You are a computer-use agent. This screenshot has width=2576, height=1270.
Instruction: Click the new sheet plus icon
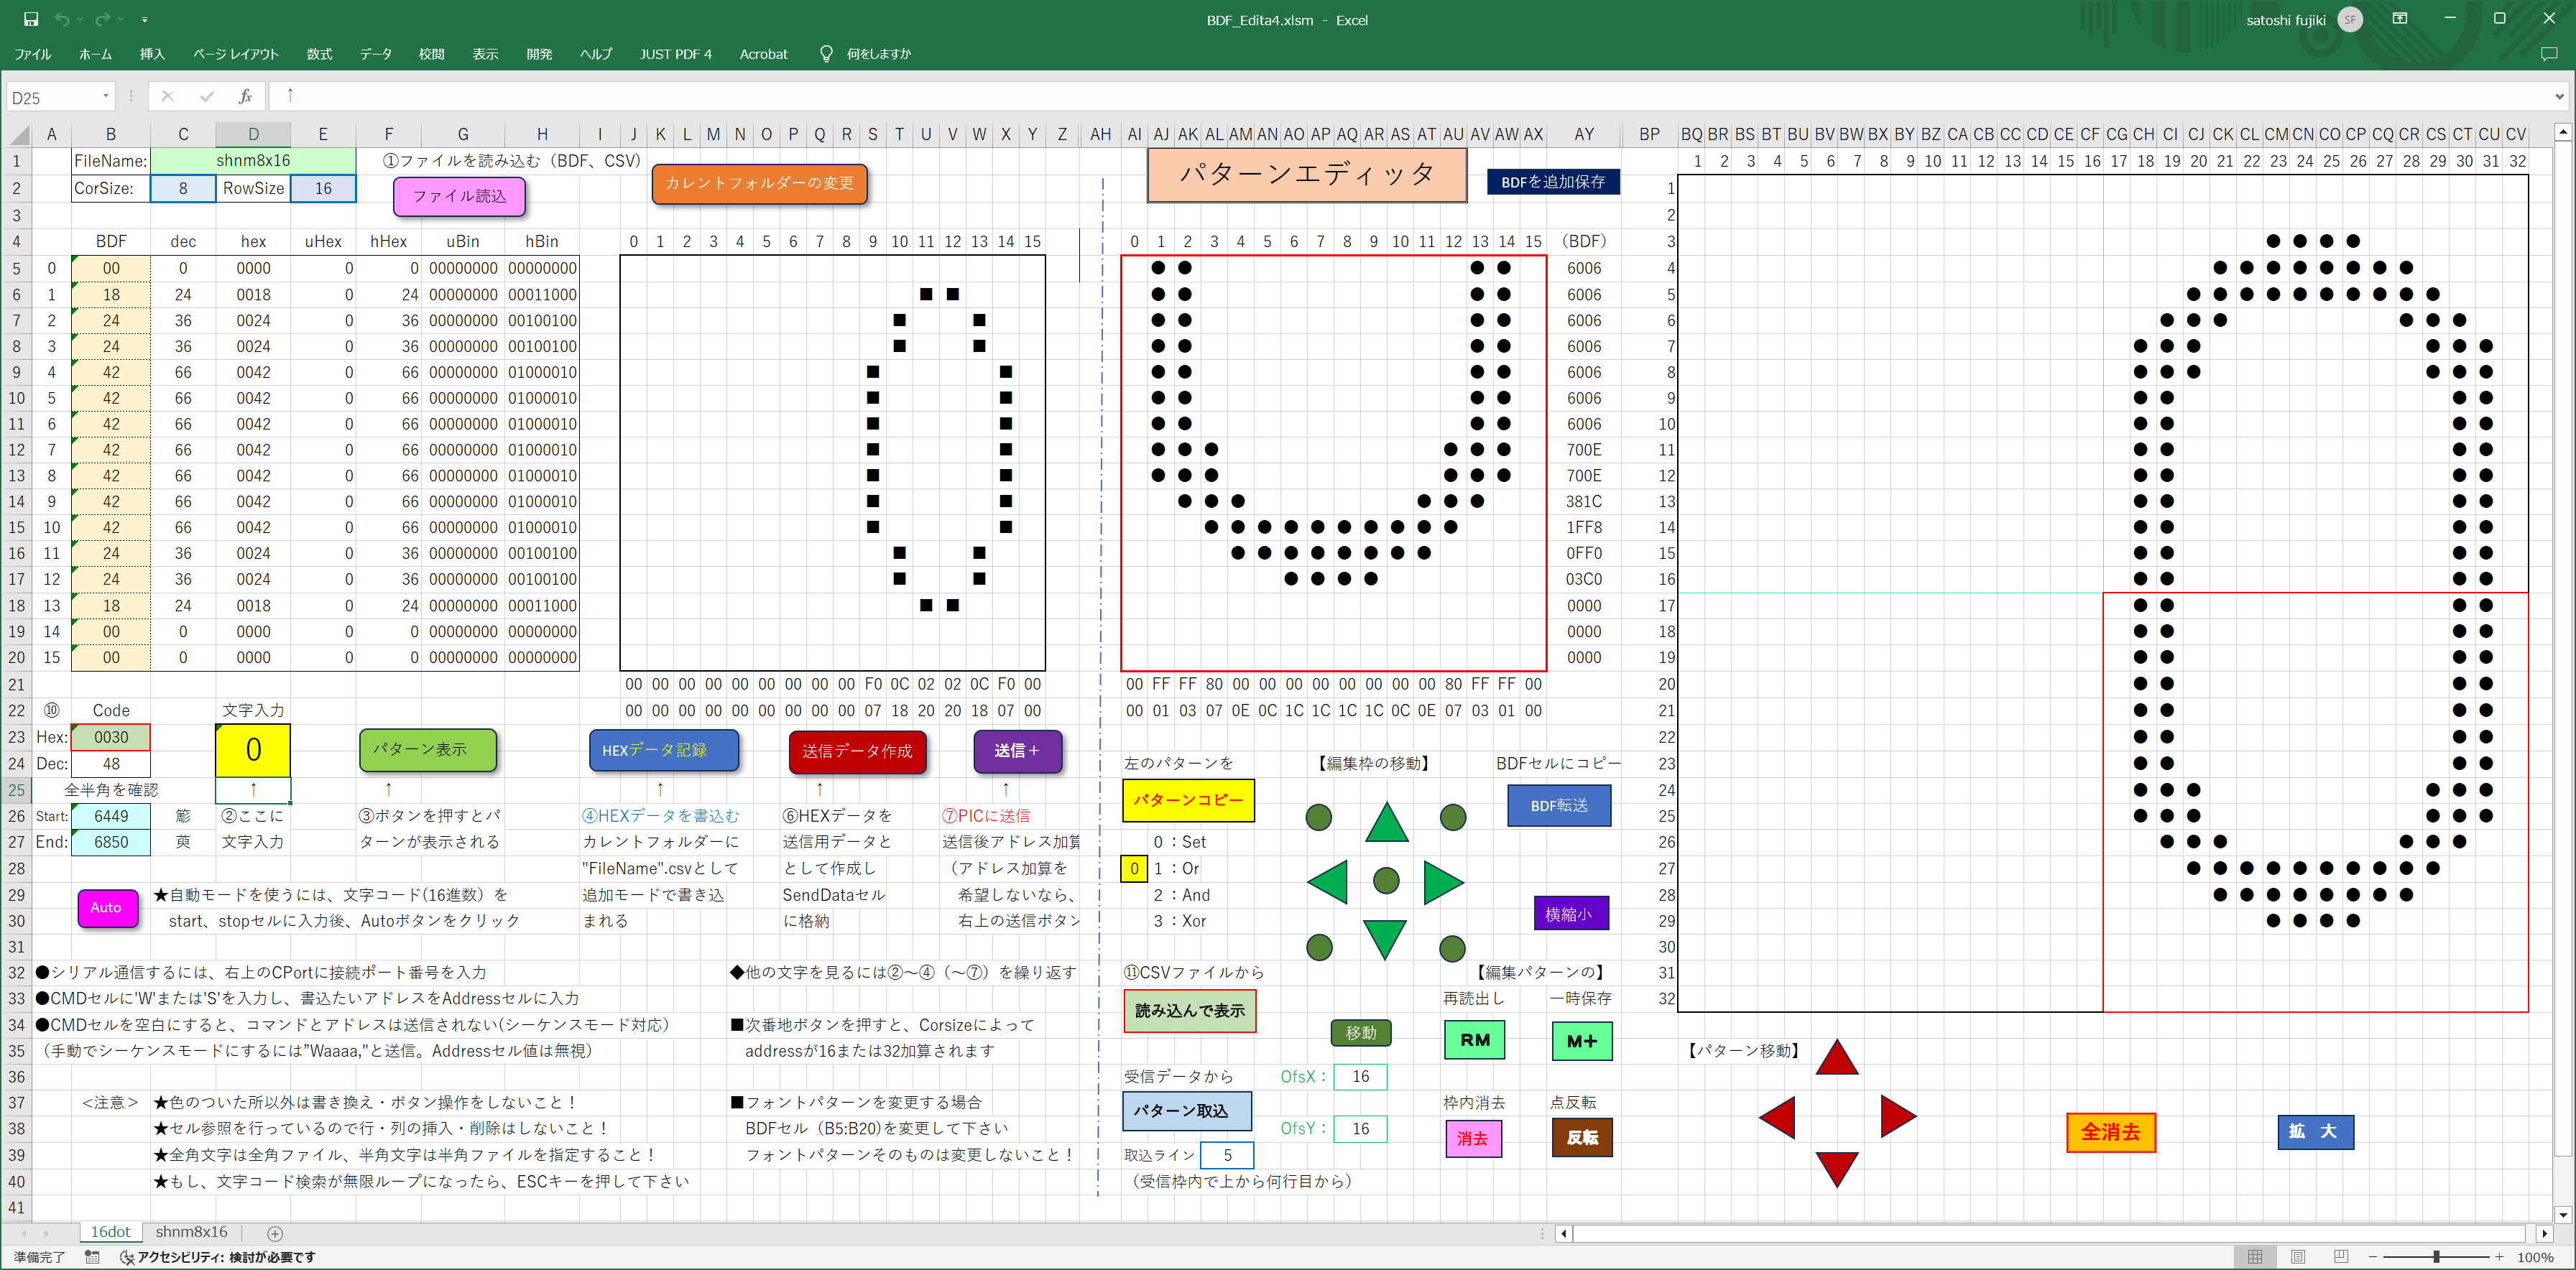(x=275, y=1234)
